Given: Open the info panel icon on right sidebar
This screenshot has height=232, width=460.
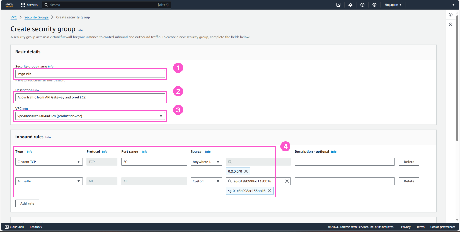Looking at the screenshot, I should click(451, 14).
